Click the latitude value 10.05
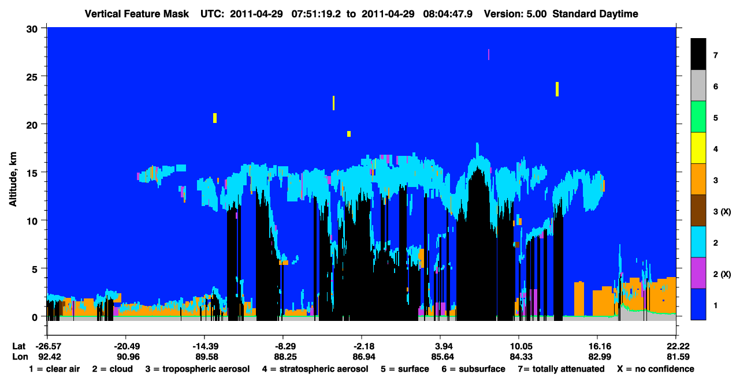The height and width of the screenshot is (385, 751). point(519,346)
